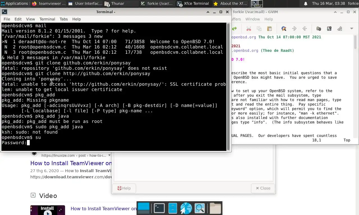This screenshot has height=215, width=359.
Task: Click the forkie user name in panel
Action: click(353, 3)
